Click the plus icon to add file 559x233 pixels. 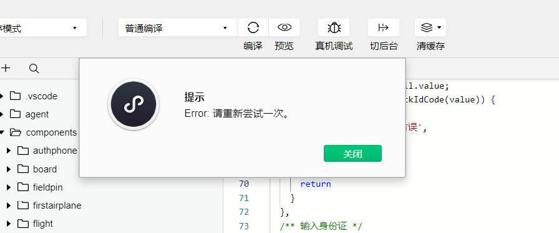pos(6,68)
